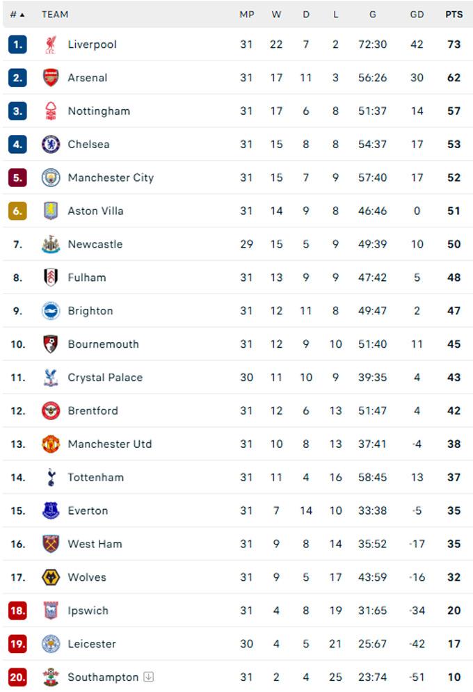Open the Nottingham team link
The image size is (473, 692).
[99, 111]
